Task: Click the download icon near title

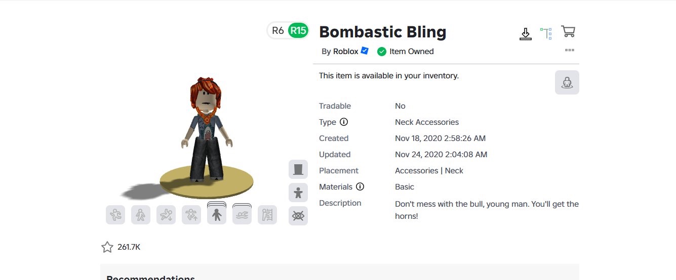Action: click(x=526, y=34)
